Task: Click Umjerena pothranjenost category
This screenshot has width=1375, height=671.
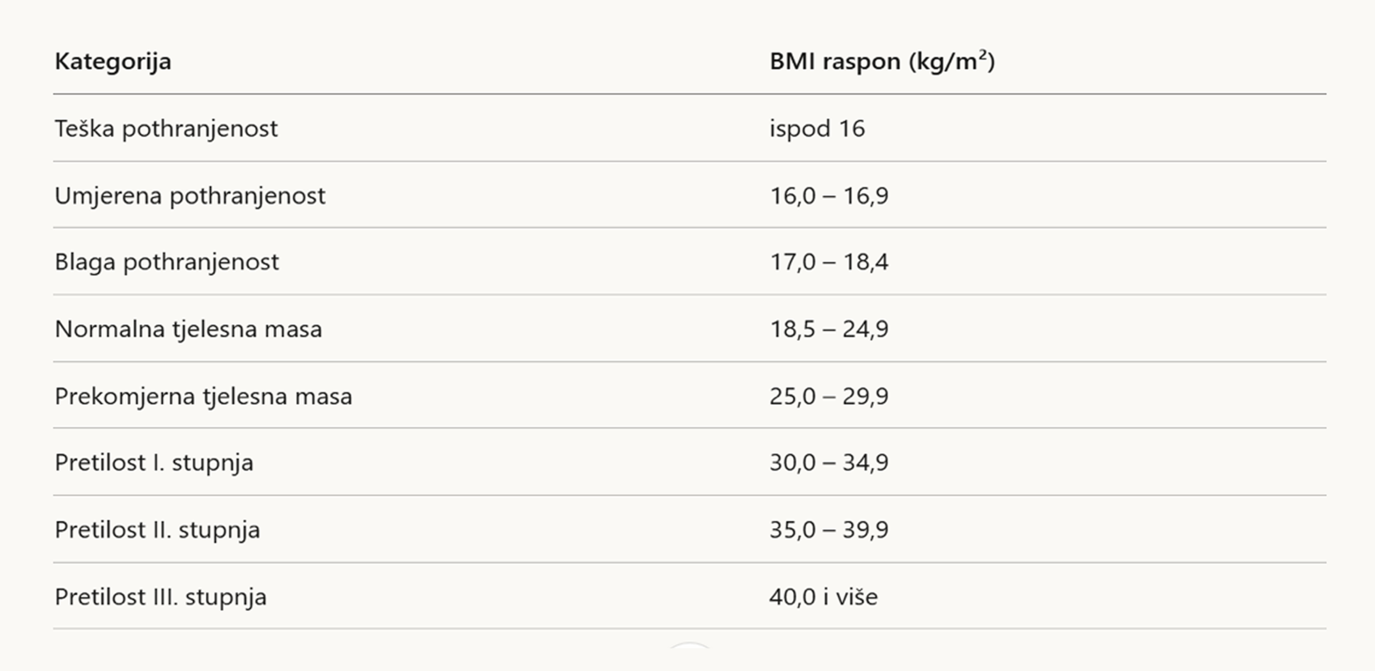Action: coord(190,196)
